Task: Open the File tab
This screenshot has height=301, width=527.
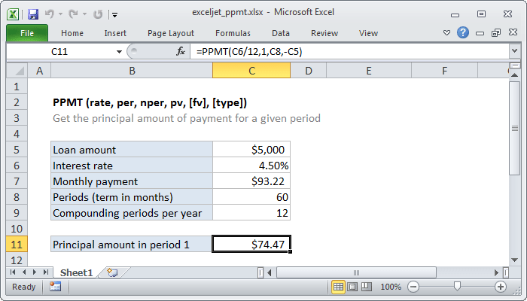Action: 27,33
